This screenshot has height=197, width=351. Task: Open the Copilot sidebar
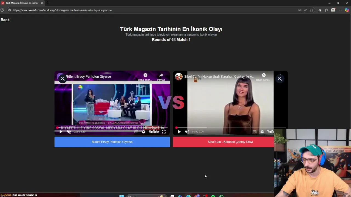coord(347,10)
